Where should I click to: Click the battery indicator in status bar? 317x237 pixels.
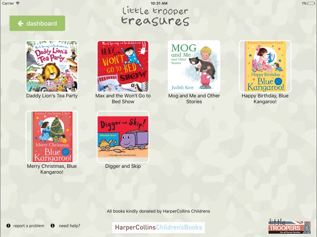[x=311, y=3]
